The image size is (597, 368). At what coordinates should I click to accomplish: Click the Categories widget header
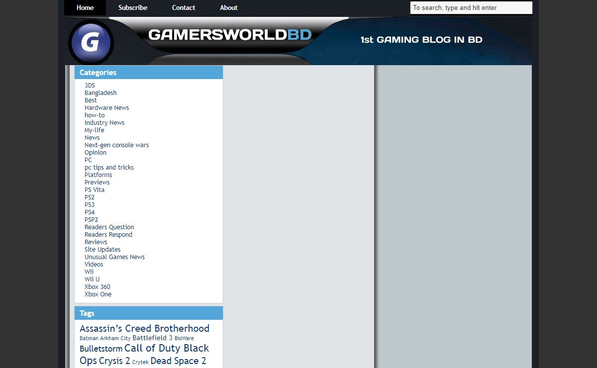149,73
